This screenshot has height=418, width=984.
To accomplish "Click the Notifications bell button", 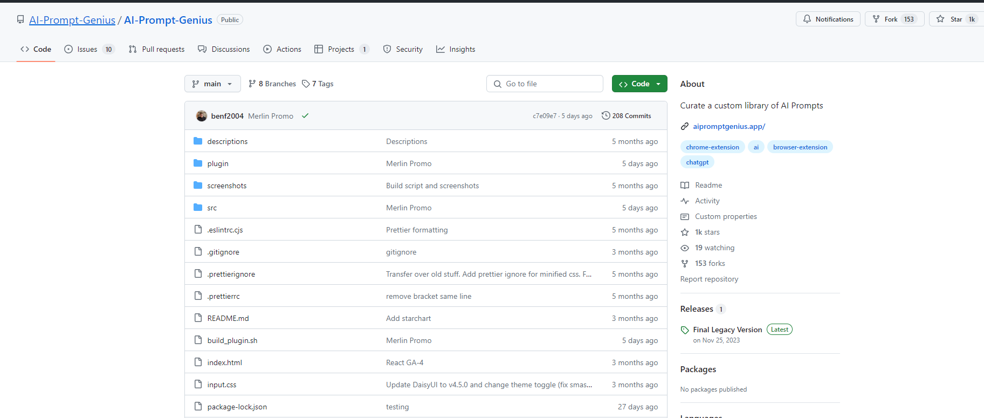I will 828,19.
